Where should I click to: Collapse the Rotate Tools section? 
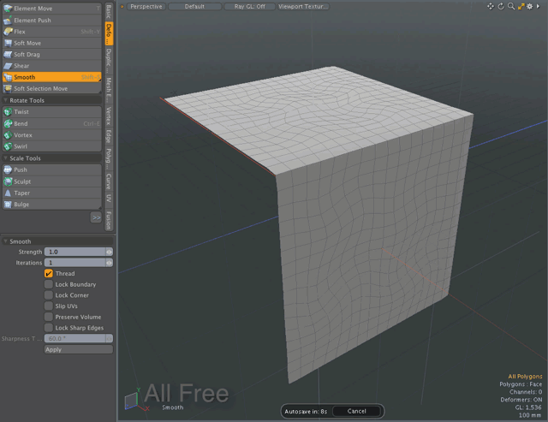tap(6, 101)
